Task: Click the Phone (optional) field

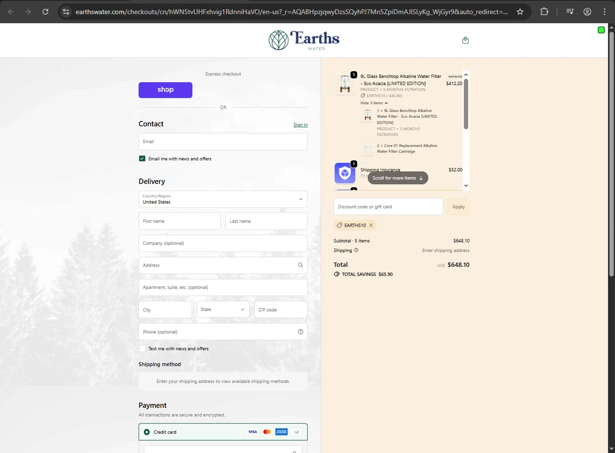Action: (223, 332)
